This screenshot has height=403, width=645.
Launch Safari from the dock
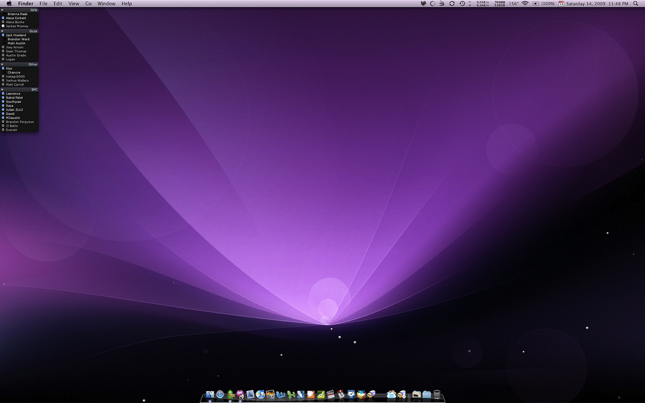click(220, 394)
